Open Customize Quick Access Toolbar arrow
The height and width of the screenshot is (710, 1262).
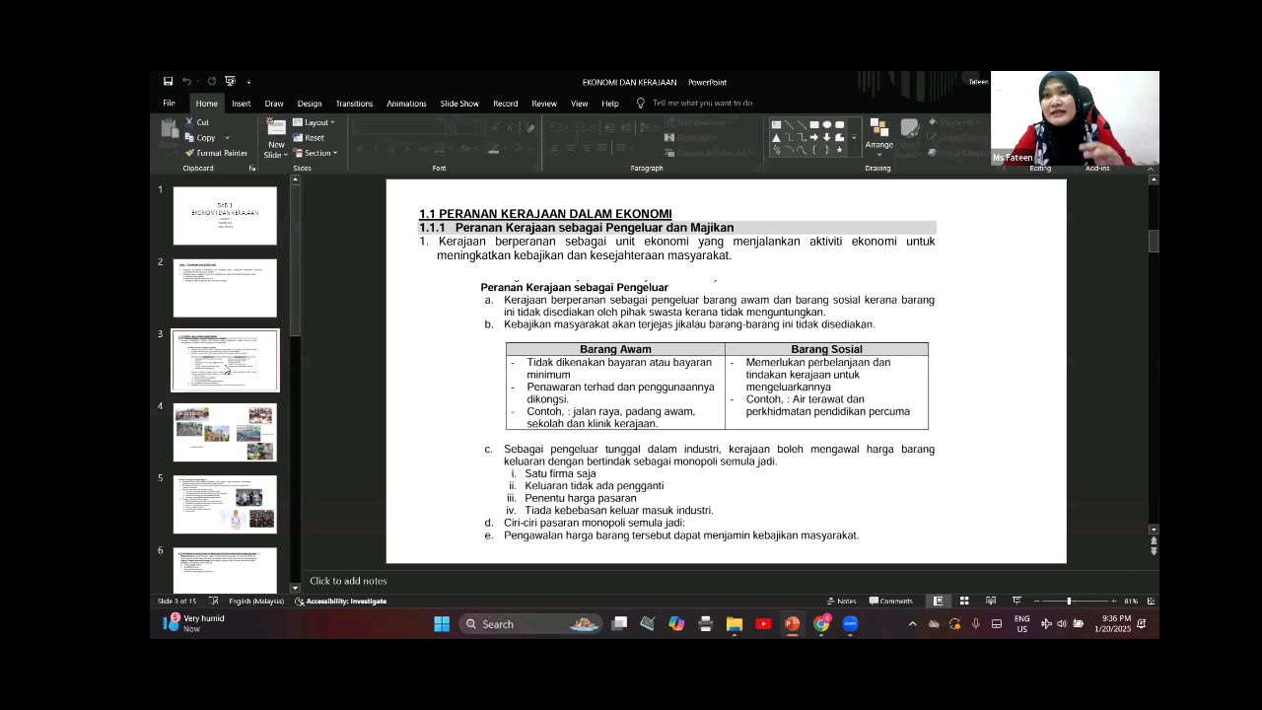(x=248, y=82)
